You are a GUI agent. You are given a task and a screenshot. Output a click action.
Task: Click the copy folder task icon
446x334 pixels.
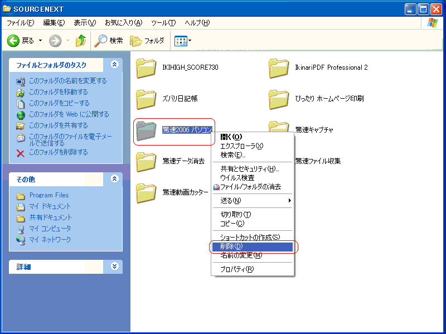coord(21,104)
